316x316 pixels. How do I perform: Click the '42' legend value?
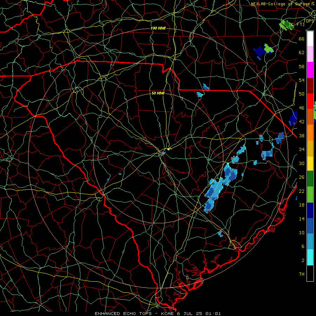(x=302, y=122)
